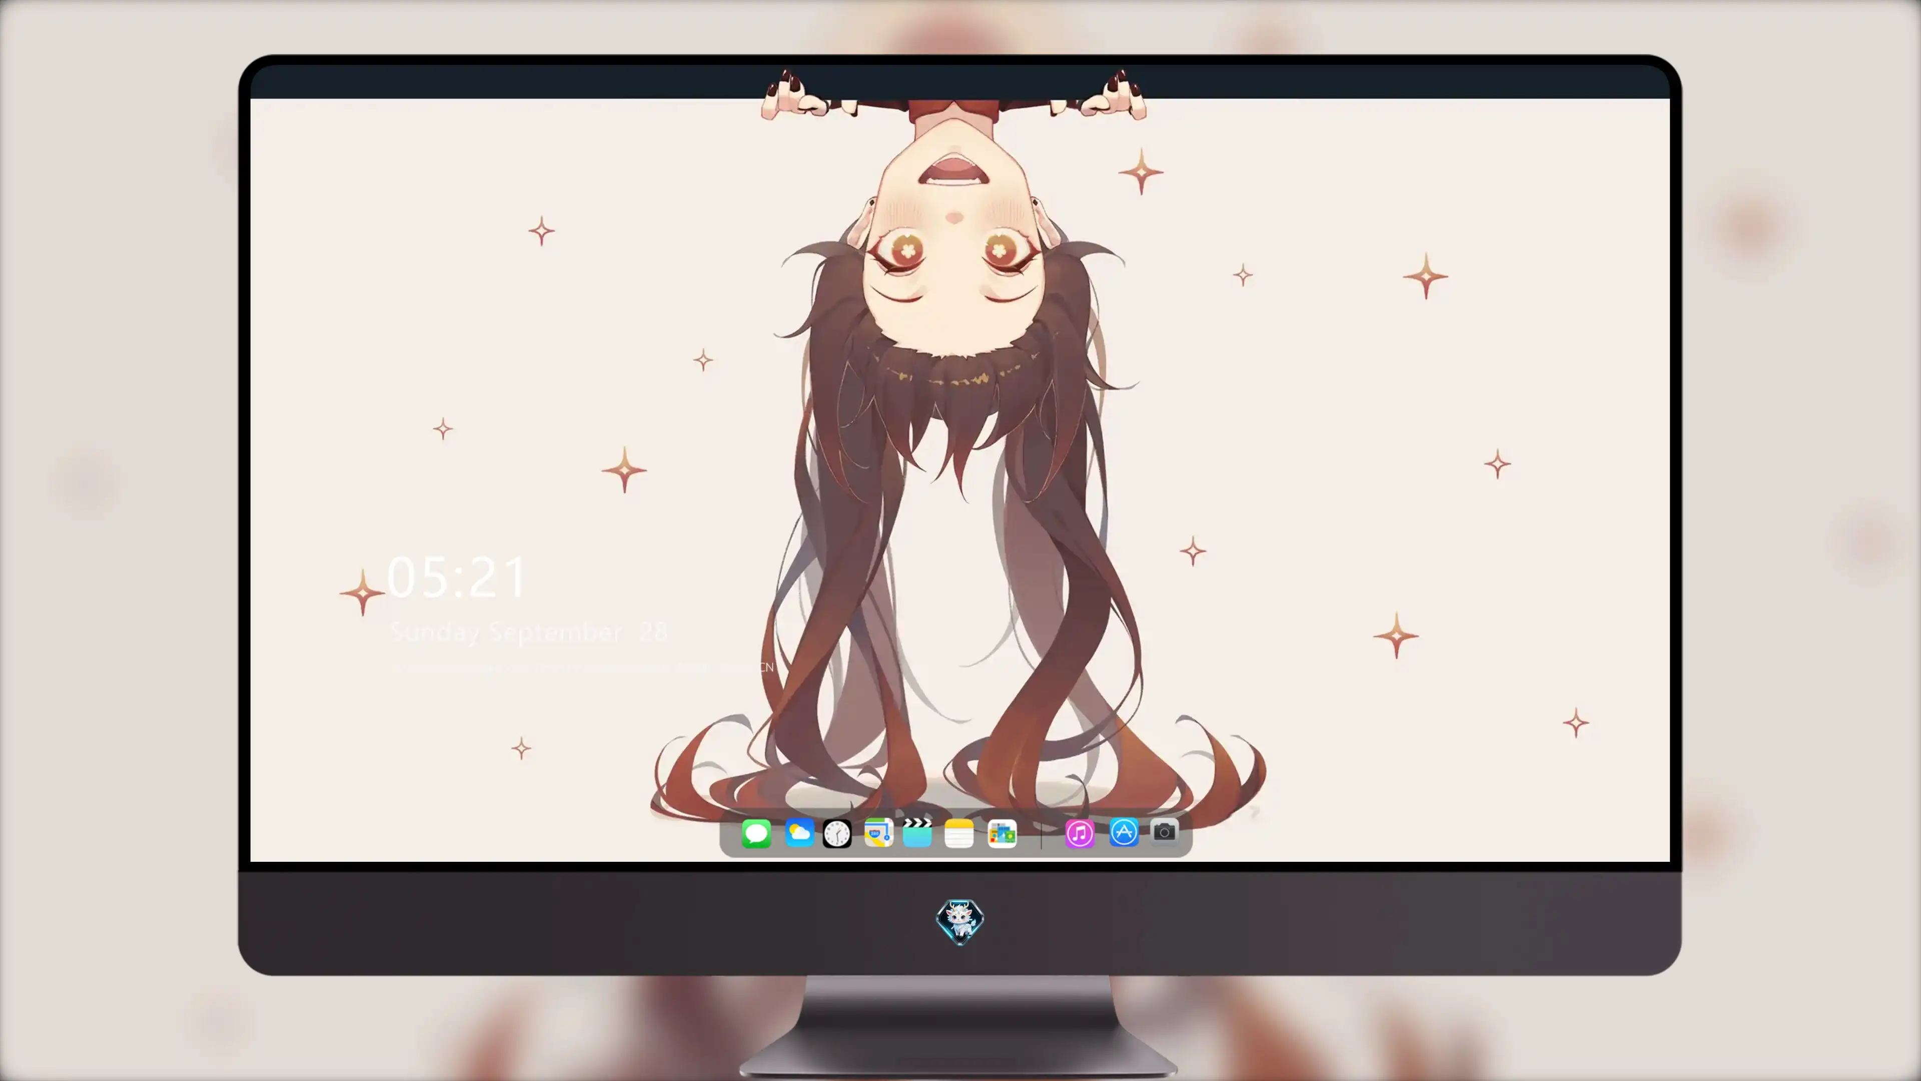This screenshot has height=1081, width=1921.
Task: Click the 05:21 clock widget
Action: tap(457, 577)
